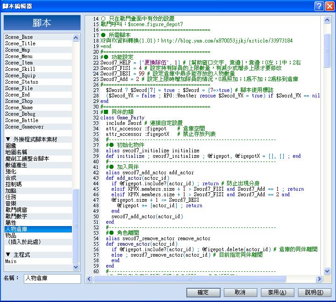This screenshot has height=302, width=336.
Task: Select Scene_Map script
Action: click(38, 50)
